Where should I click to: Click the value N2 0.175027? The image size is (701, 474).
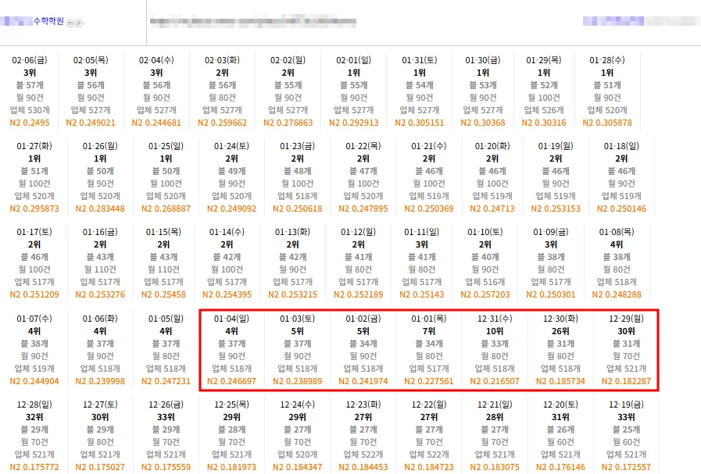click(x=100, y=467)
